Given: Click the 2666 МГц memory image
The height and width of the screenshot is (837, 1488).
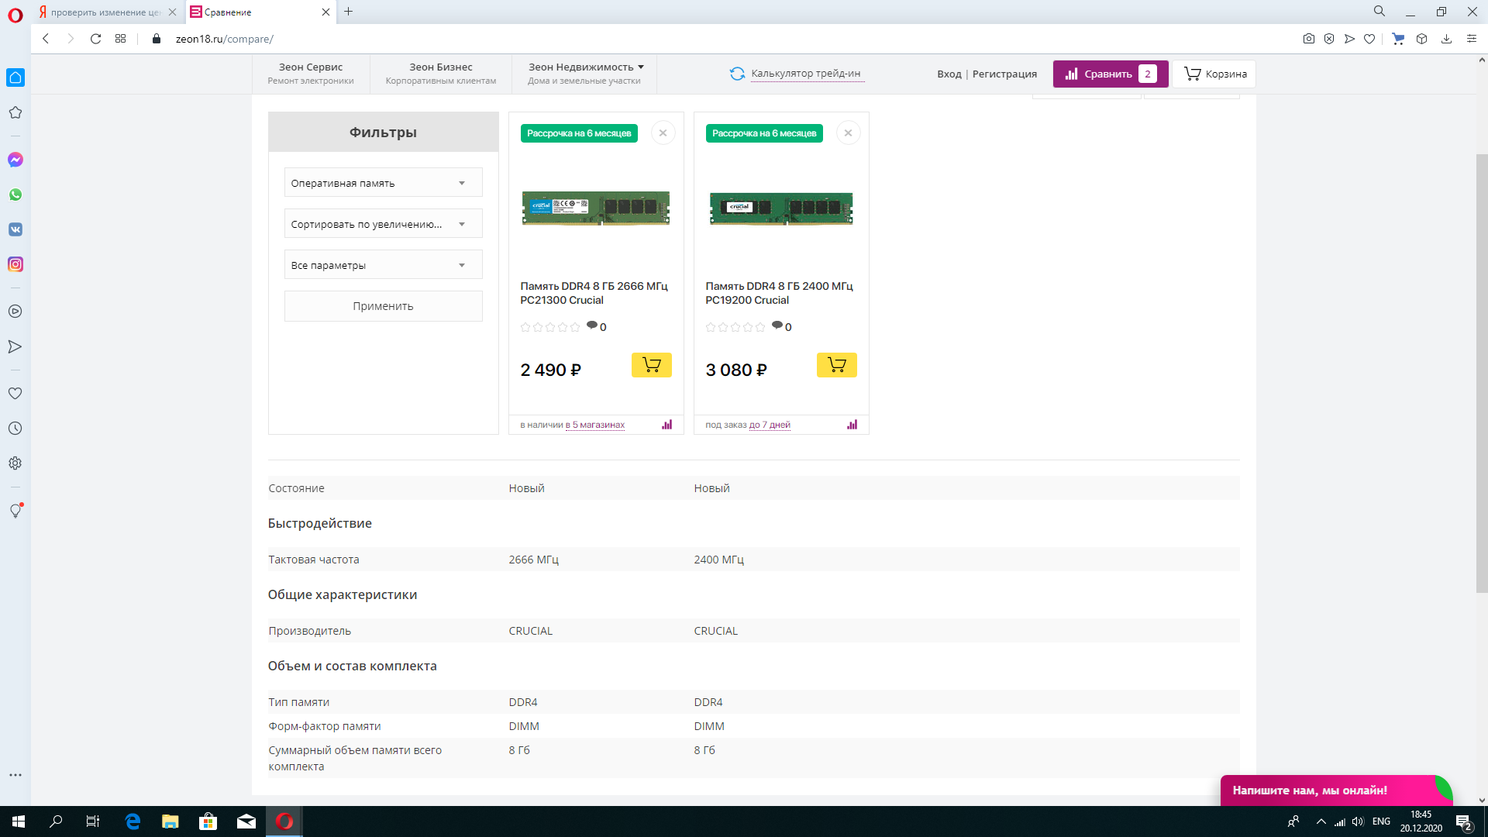Looking at the screenshot, I should [x=596, y=208].
